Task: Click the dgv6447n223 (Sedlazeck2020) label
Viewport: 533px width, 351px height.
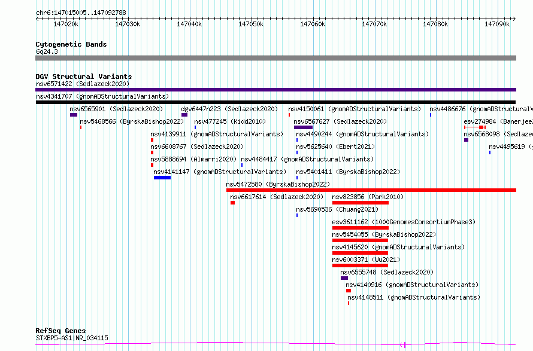Action: (229, 109)
